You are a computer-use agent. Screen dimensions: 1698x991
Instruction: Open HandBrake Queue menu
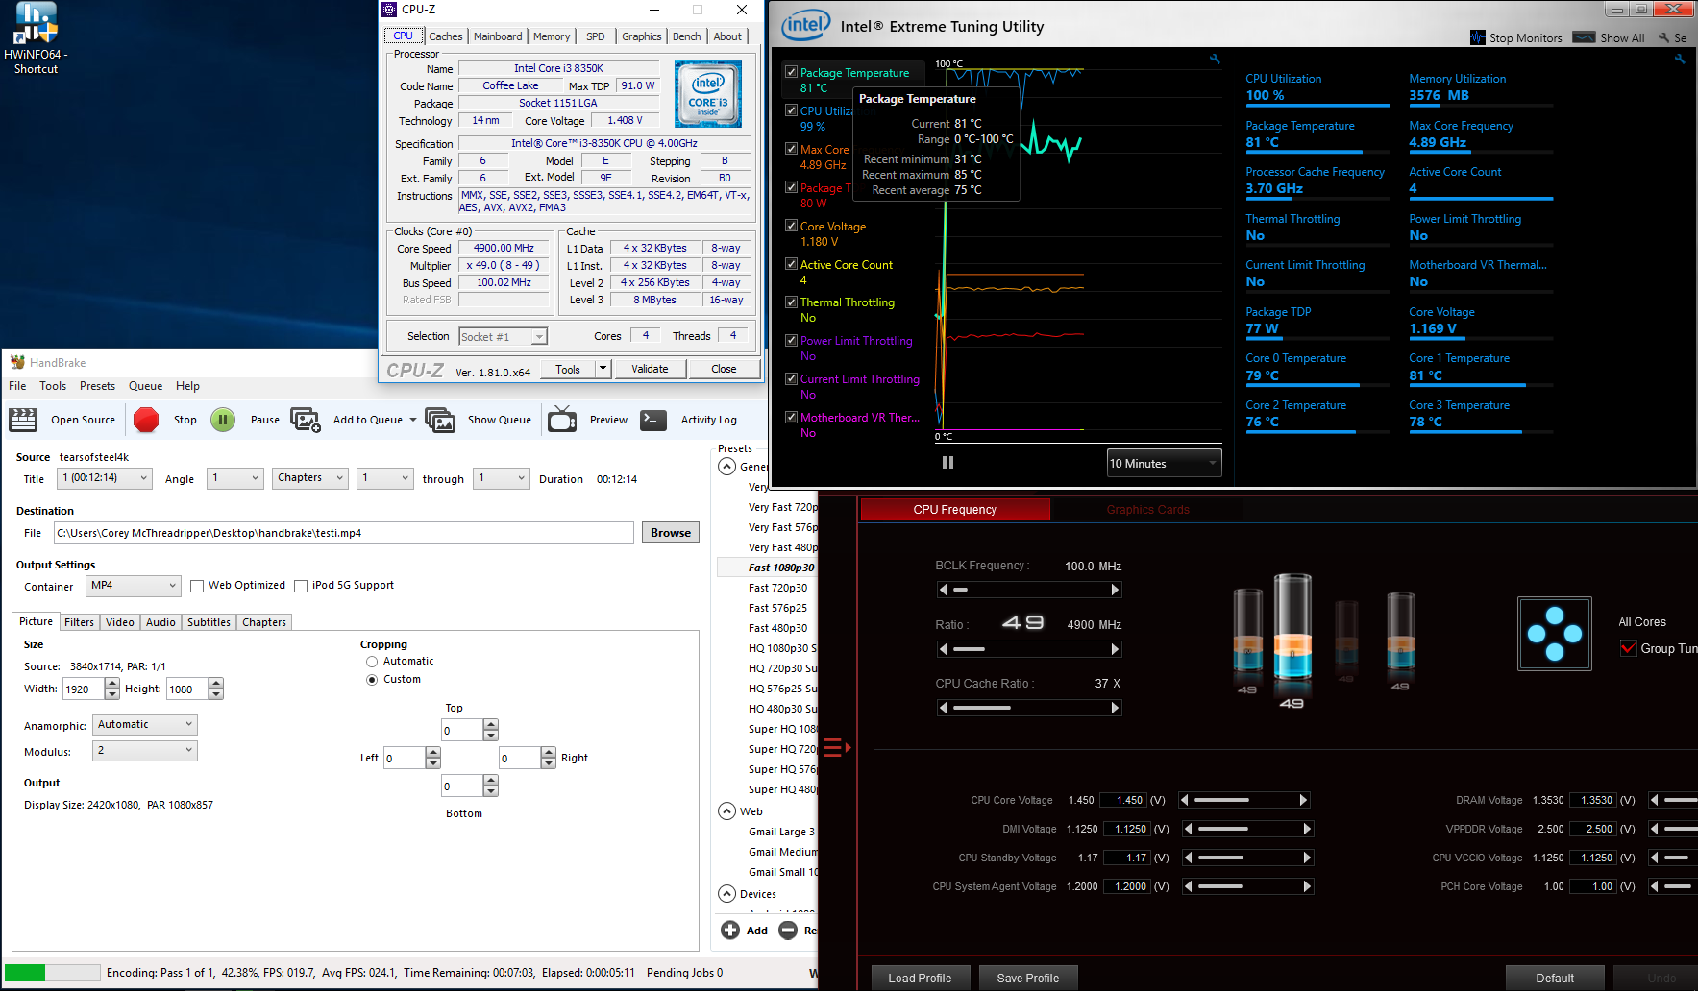(145, 386)
